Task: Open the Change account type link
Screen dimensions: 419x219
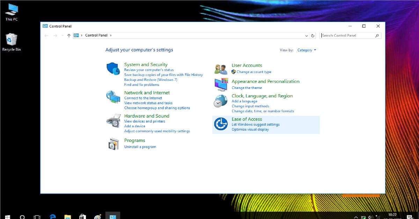Action: 254,72
